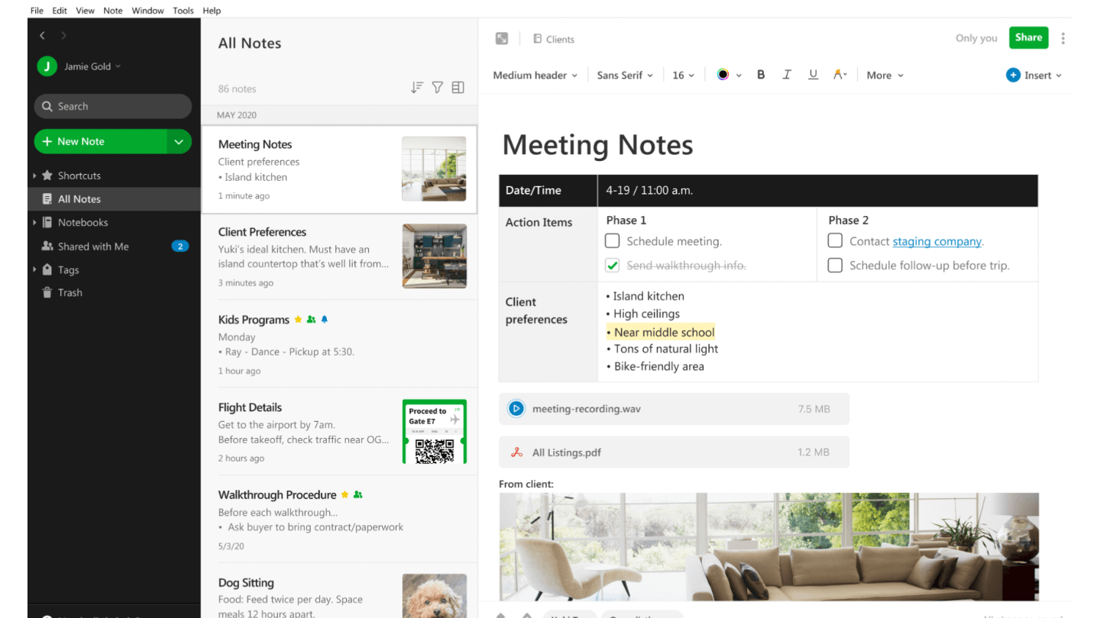Check the Contact staging company checkbox
The width and height of the screenshot is (1100, 618).
point(835,241)
